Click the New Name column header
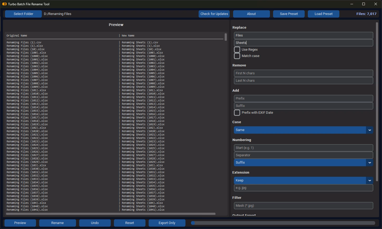 (x=128, y=35)
